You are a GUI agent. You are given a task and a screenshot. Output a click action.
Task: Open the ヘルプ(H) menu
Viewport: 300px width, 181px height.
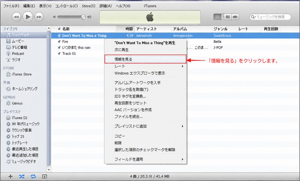tap(123, 6)
